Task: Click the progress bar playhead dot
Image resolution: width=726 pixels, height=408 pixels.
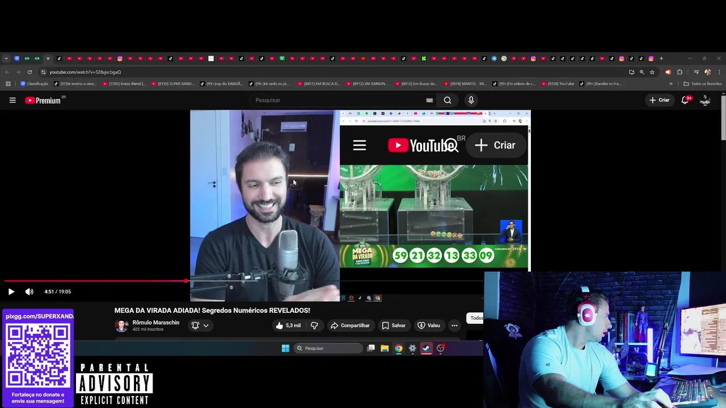Action: point(186,280)
